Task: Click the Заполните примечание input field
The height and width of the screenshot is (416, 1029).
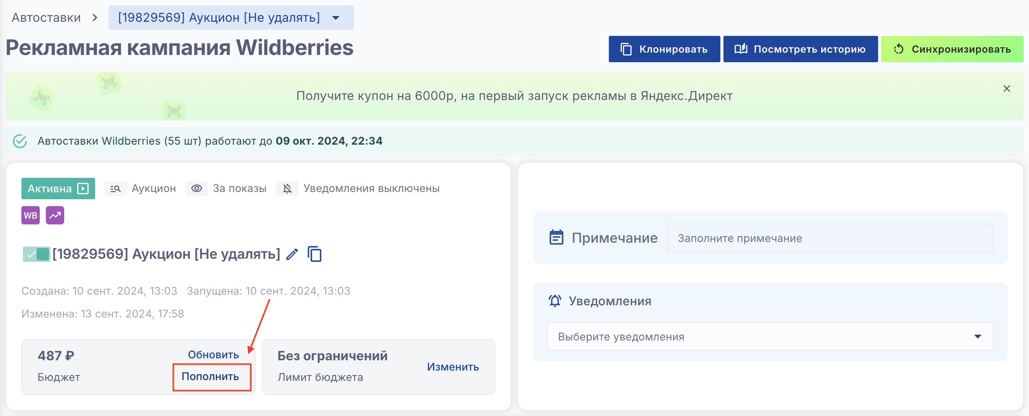Action: [830, 238]
